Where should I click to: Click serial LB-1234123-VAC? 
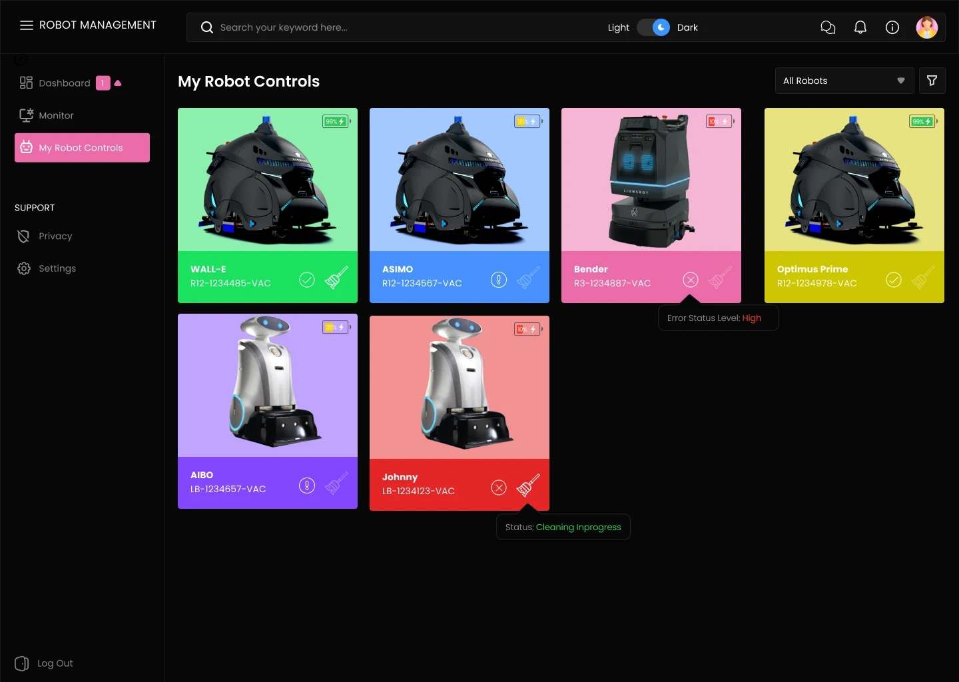418,491
